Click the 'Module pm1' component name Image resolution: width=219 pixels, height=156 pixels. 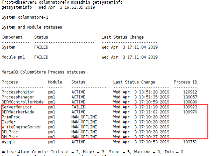click(13, 57)
